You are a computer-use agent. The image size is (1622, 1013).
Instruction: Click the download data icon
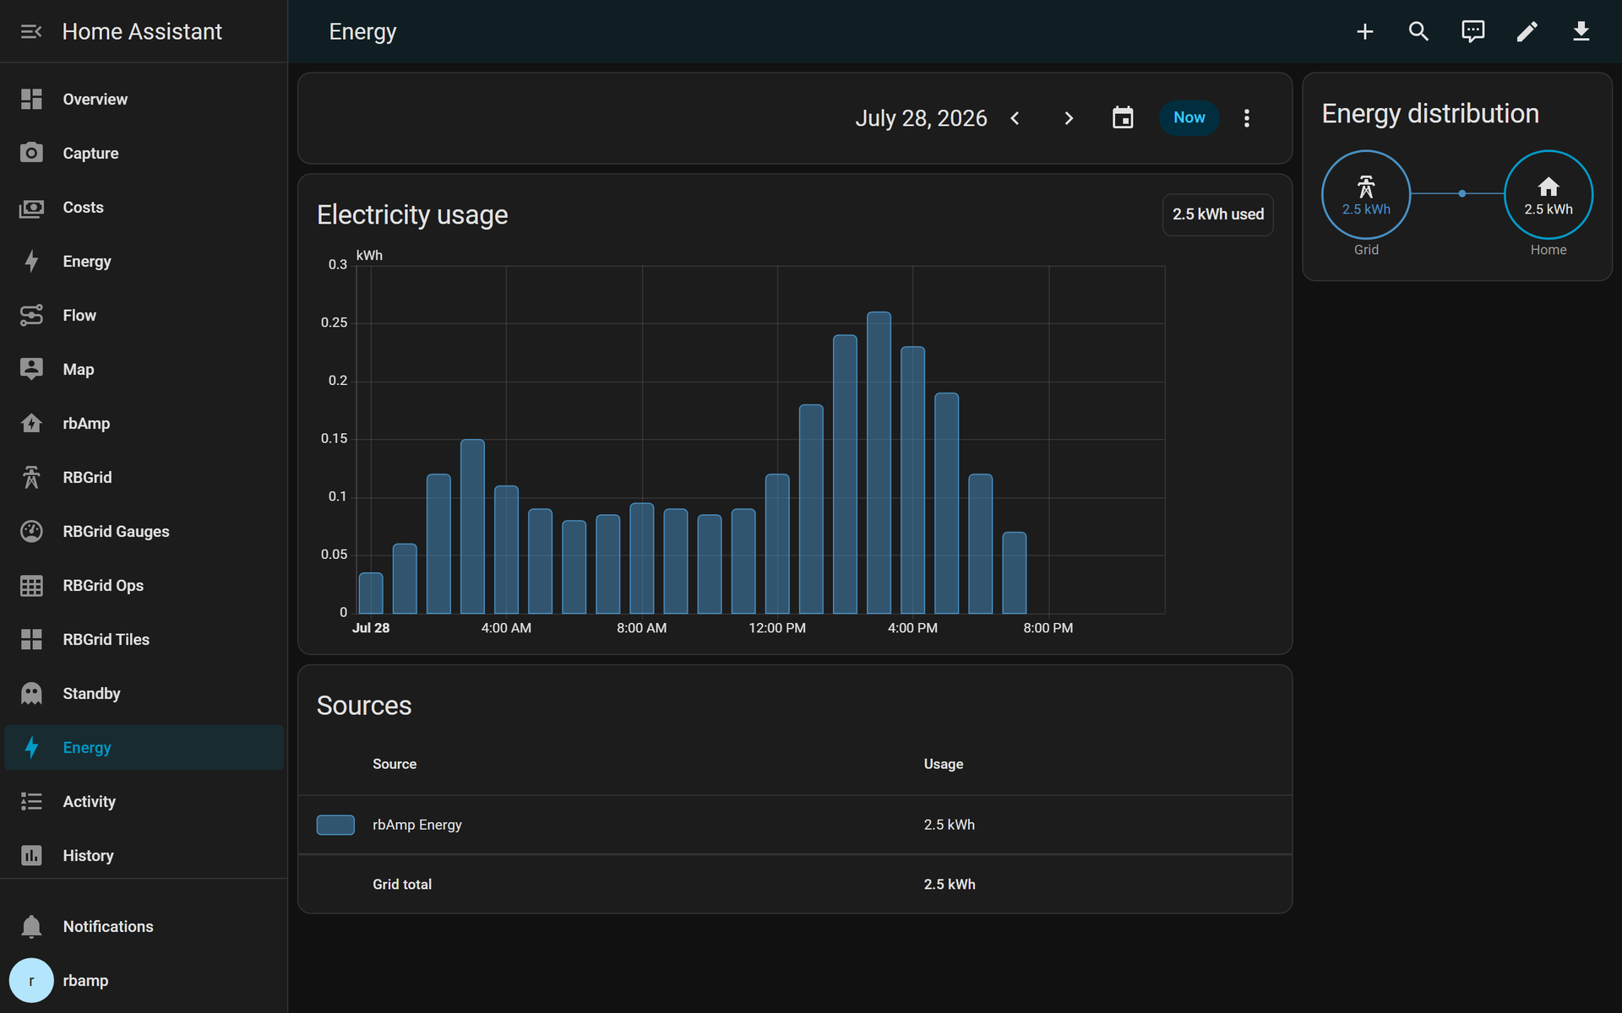tap(1581, 31)
